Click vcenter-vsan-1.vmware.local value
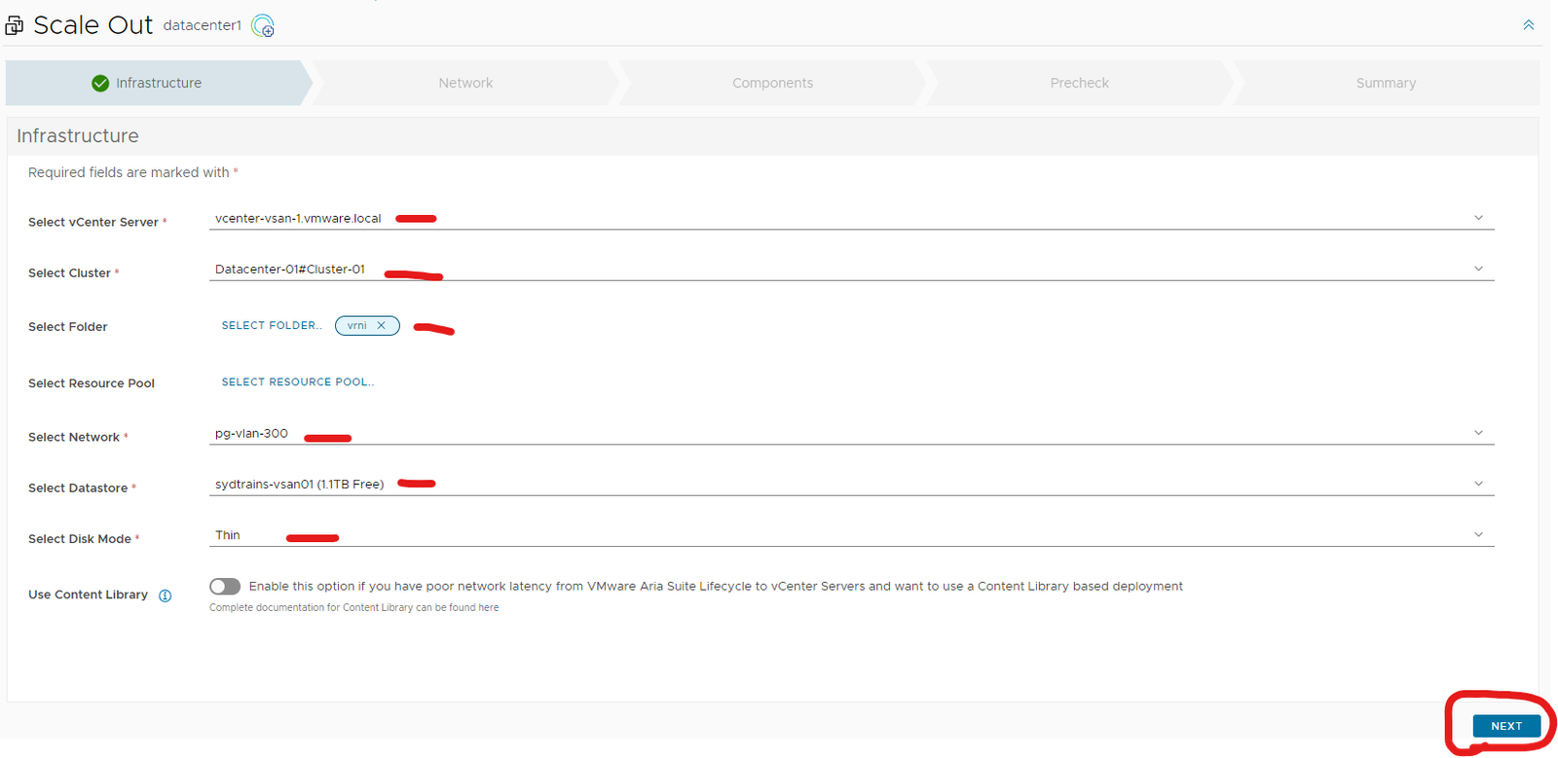 coord(298,219)
